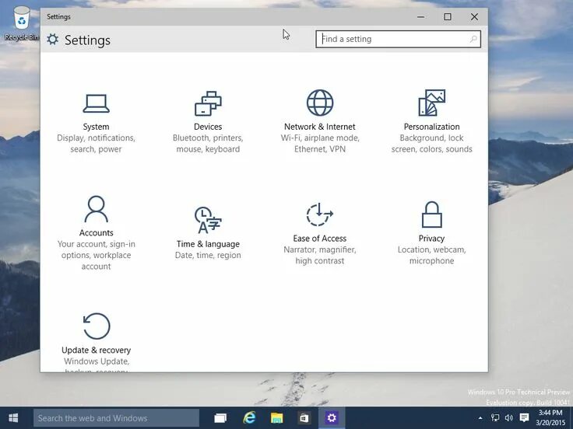Open the notifications action center icon

[x=525, y=417]
